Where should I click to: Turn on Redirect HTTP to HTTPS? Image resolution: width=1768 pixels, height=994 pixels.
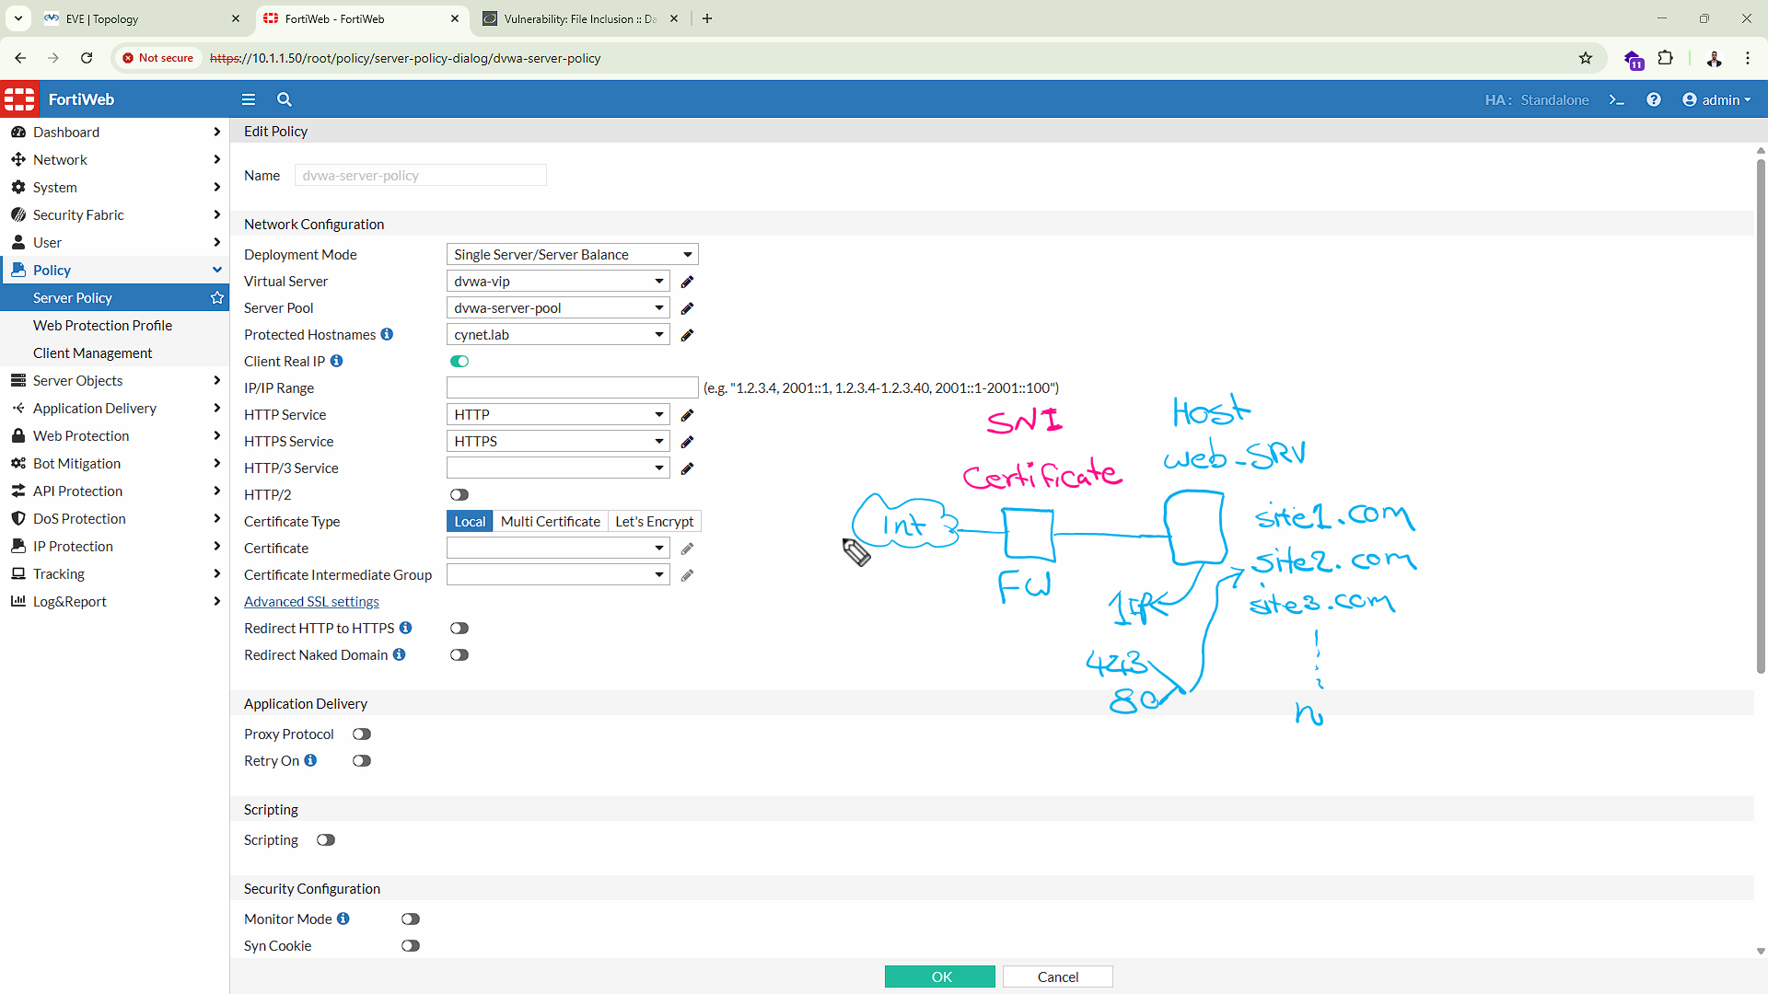click(x=459, y=629)
